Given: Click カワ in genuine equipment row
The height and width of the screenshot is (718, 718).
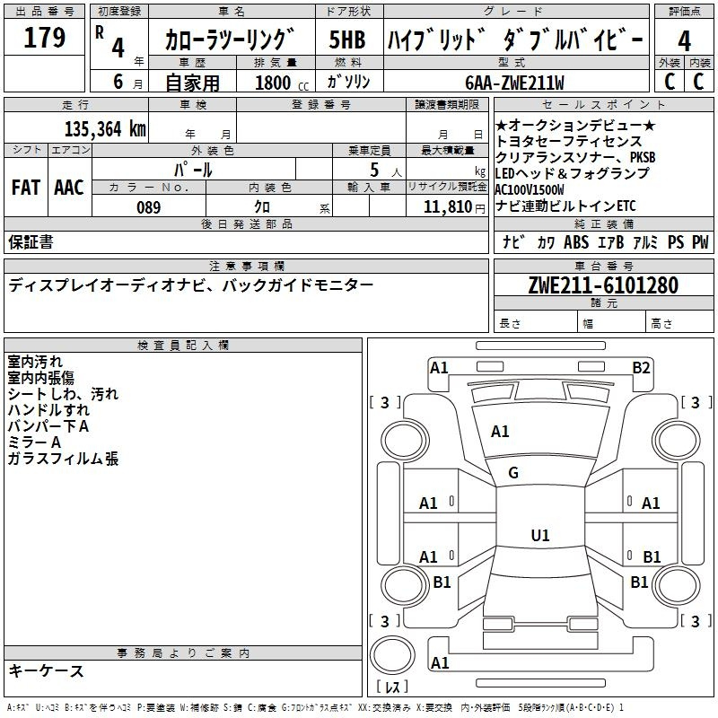Looking at the screenshot, I should [546, 242].
